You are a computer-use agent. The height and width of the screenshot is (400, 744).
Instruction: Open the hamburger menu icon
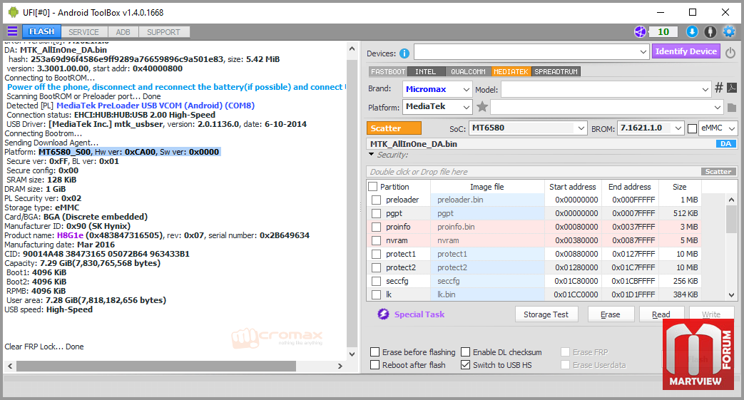(12, 31)
